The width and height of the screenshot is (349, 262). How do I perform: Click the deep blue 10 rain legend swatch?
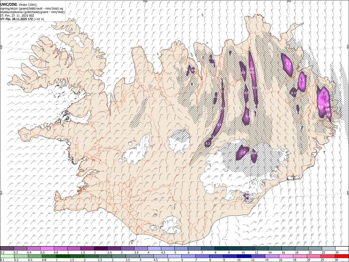(x=244, y=256)
